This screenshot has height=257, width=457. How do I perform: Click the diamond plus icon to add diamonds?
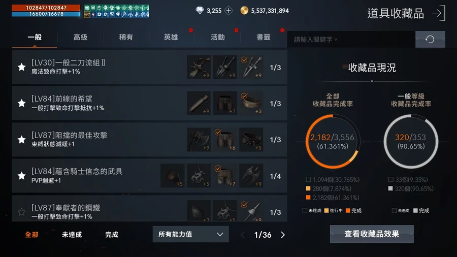click(228, 11)
